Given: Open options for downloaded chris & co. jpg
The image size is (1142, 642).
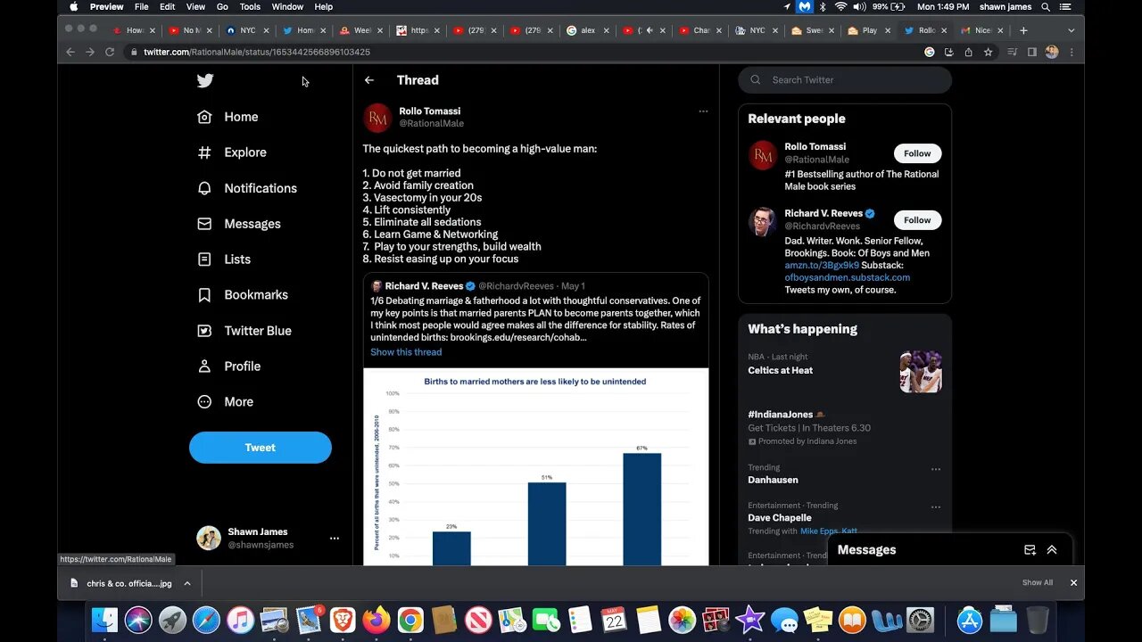Looking at the screenshot, I should point(187,583).
